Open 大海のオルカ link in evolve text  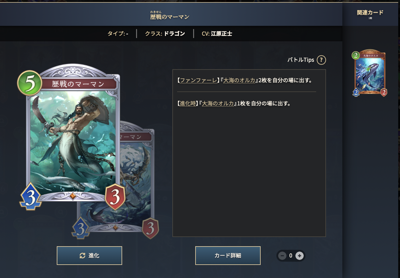(x=218, y=103)
